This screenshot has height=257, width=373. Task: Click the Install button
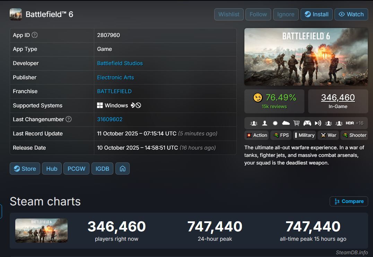tap(316, 14)
